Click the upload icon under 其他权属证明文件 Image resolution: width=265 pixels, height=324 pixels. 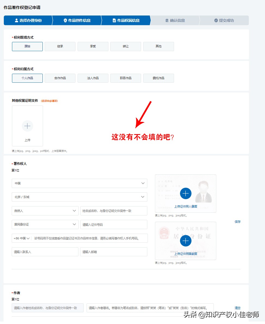(27, 126)
